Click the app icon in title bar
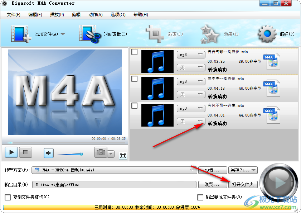Viewport: 301px width, 213px height. pos(4,3)
